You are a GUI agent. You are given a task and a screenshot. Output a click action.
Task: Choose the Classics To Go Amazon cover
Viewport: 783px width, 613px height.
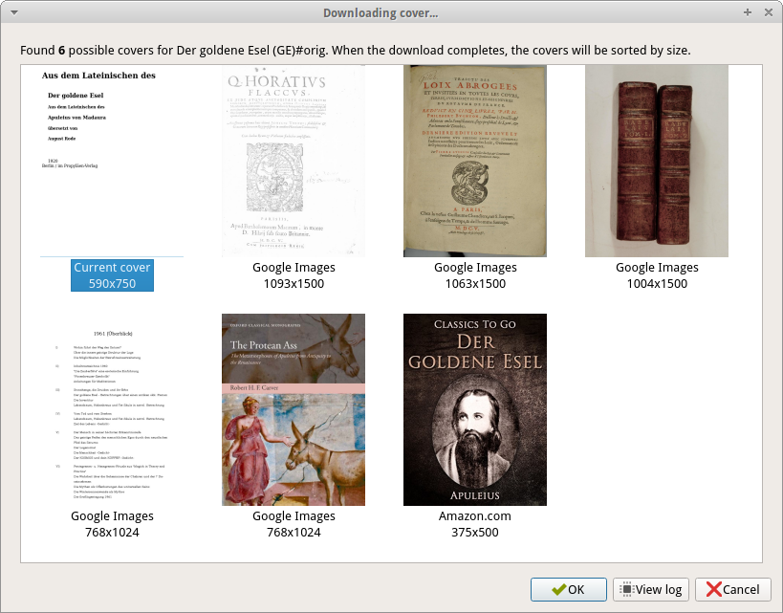[x=475, y=409]
